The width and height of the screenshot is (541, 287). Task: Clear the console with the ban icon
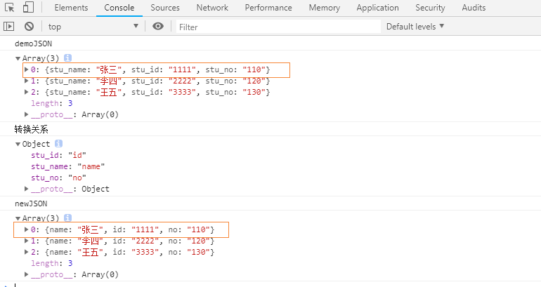pos(30,26)
